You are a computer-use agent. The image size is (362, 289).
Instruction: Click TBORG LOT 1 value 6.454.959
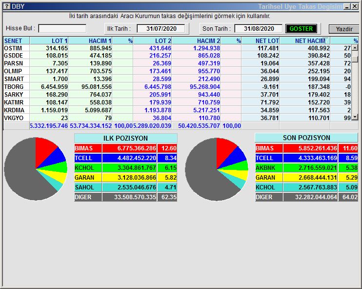tap(54, 87)
